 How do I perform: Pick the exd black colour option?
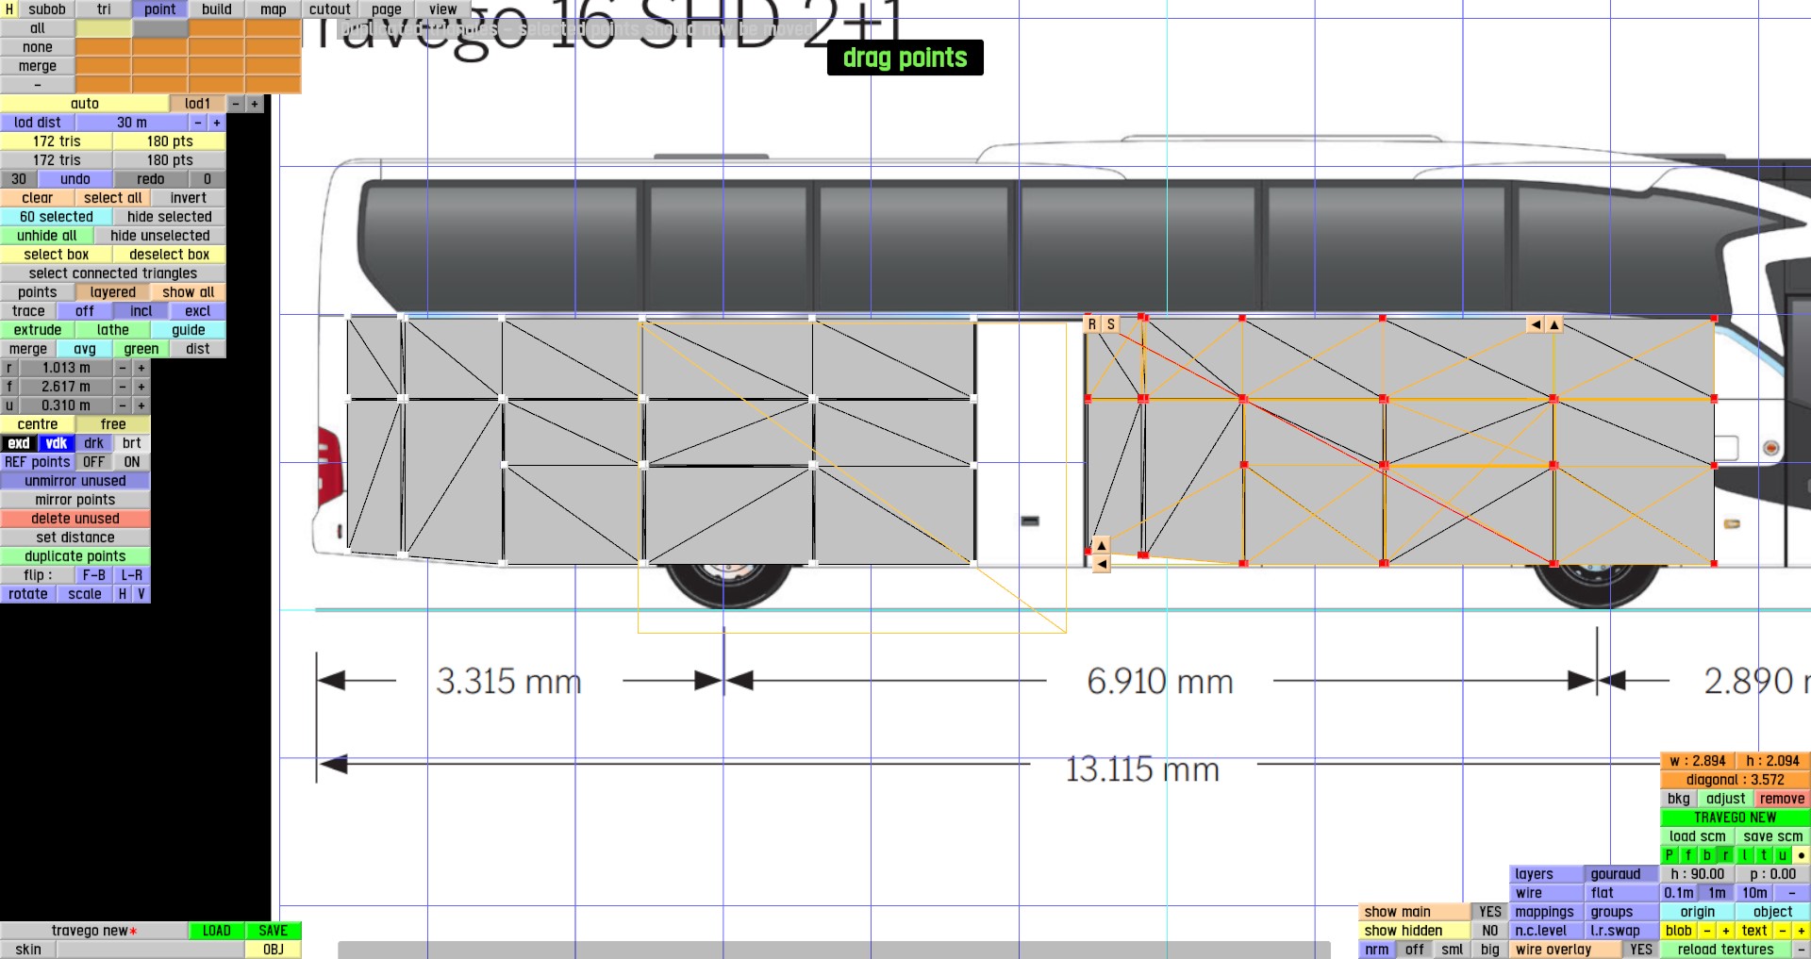[19, 443]
